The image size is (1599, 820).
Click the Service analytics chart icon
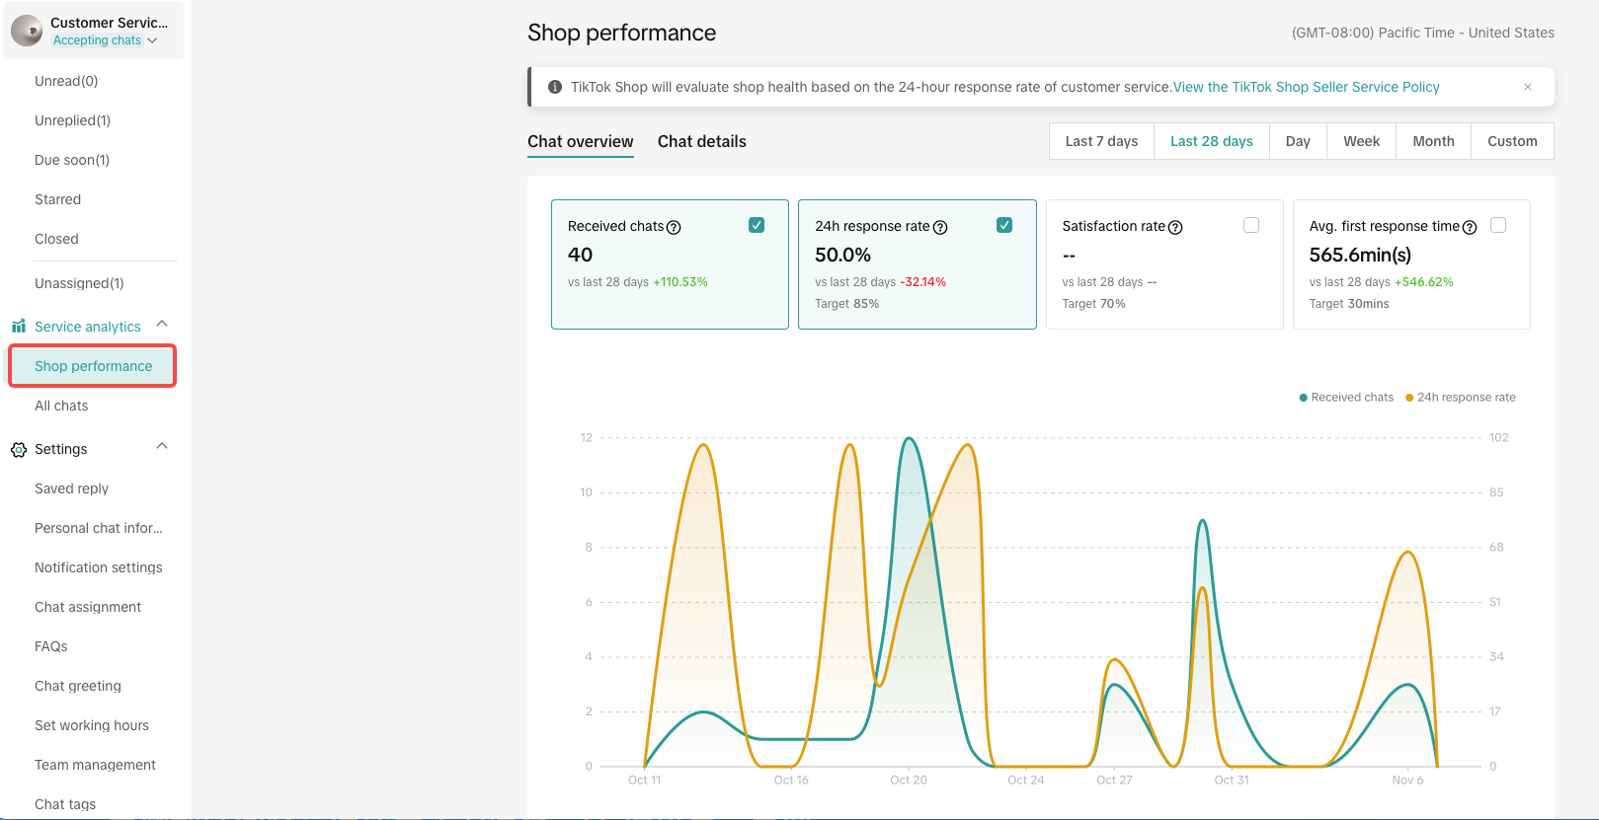[19, 327]
